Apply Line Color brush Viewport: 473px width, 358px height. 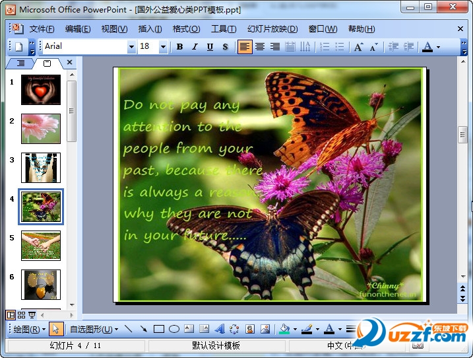[307, 330]
